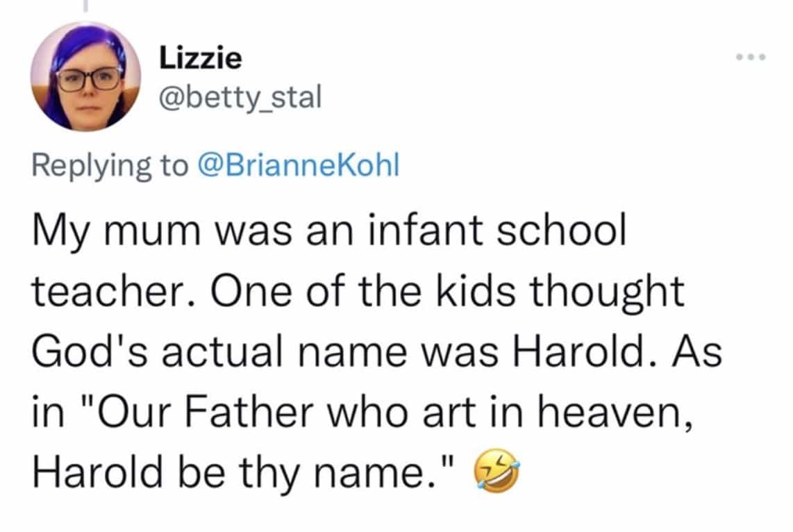The width and height of the screenshot is (793, 532).
Task: Click the thread connector line above avatar
Action: [86, 6]
